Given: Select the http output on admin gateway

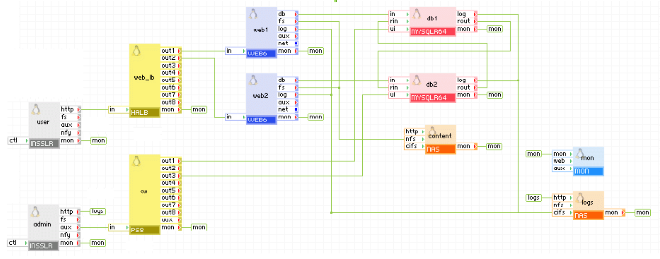Looking at the screenshot, I should (70, 212).
